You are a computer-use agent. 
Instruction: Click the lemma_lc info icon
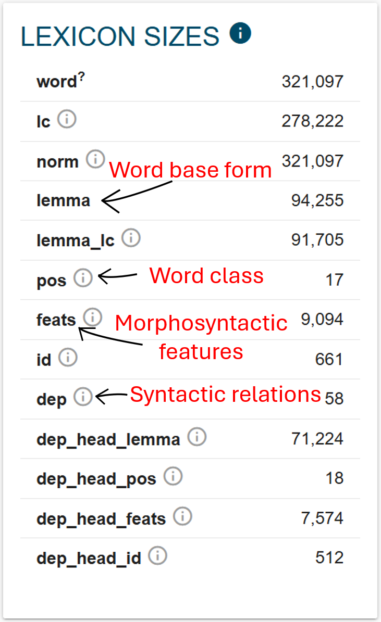(131, 238)
